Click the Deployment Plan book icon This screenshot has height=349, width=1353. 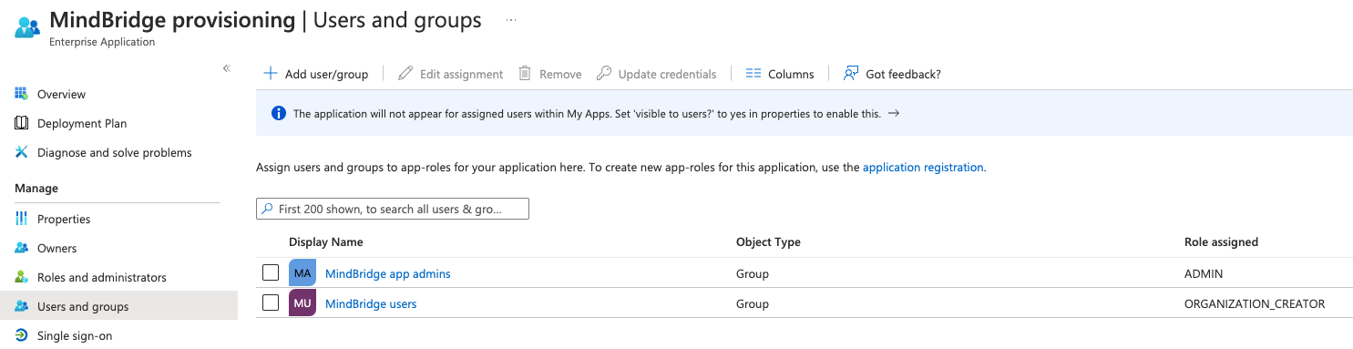(x=21, y=123)
